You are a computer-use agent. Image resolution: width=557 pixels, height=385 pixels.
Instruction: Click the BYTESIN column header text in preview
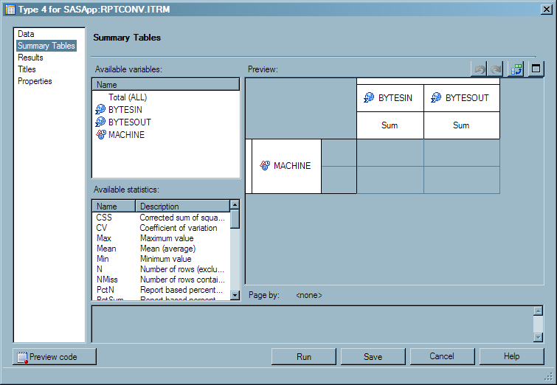[x=395, y=97]
